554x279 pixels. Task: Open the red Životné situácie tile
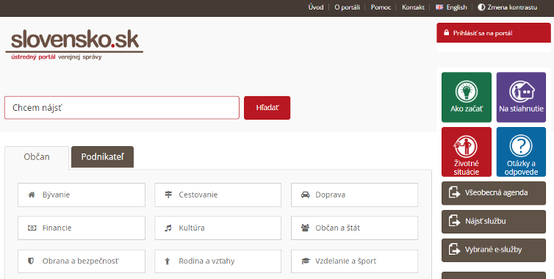pyautogui.click(x=467, y=152)
